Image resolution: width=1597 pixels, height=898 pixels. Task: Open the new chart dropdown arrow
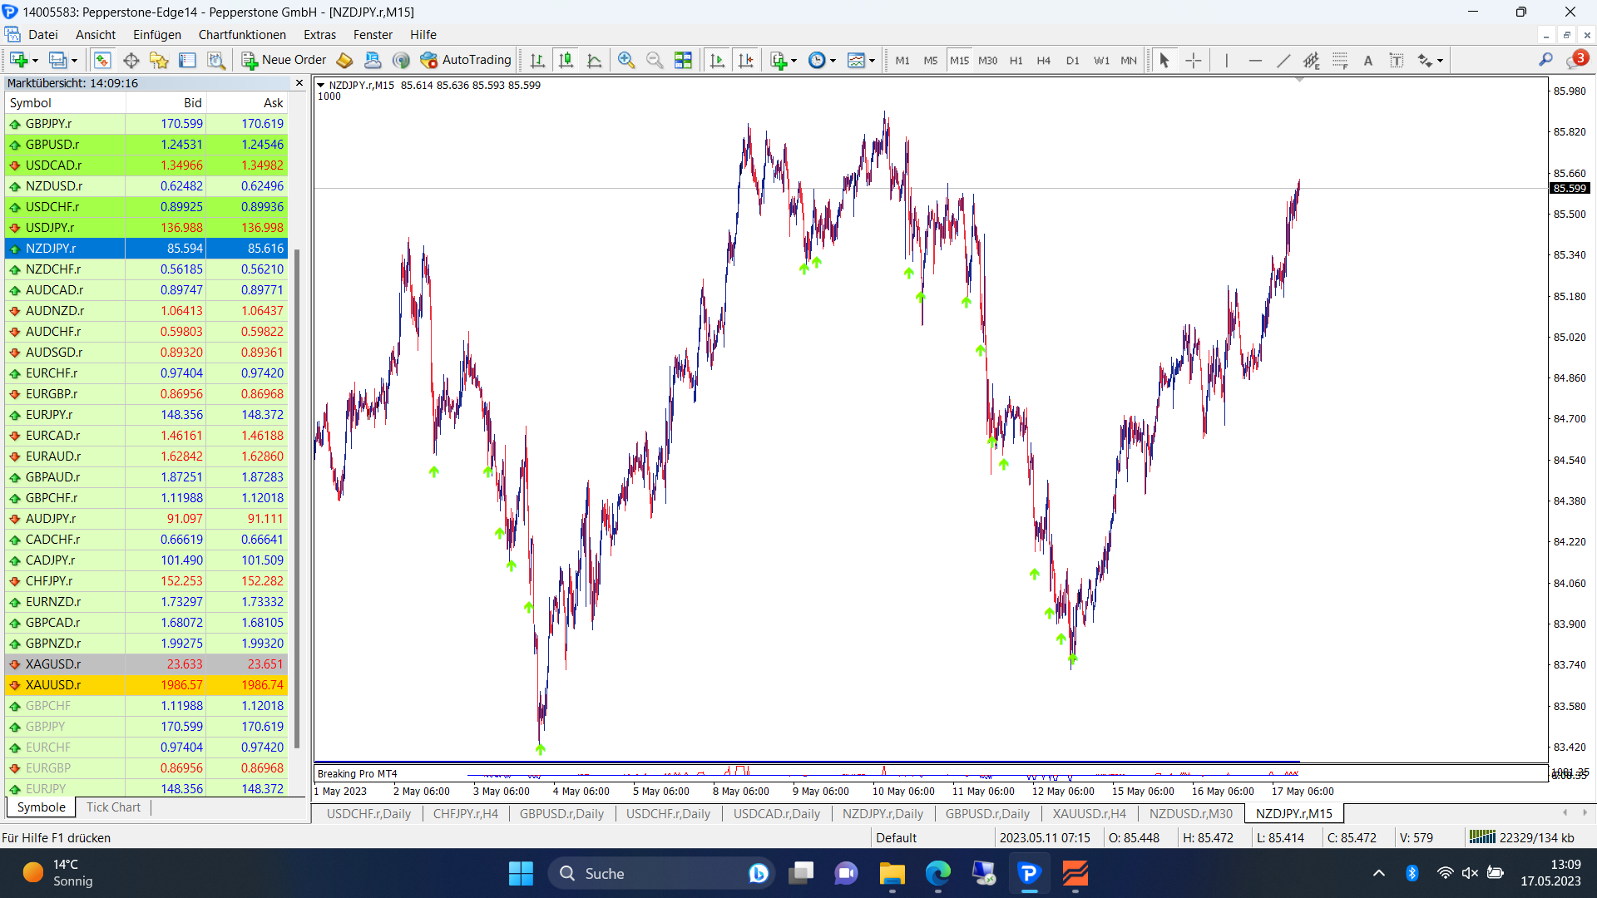tap(35, 60)
